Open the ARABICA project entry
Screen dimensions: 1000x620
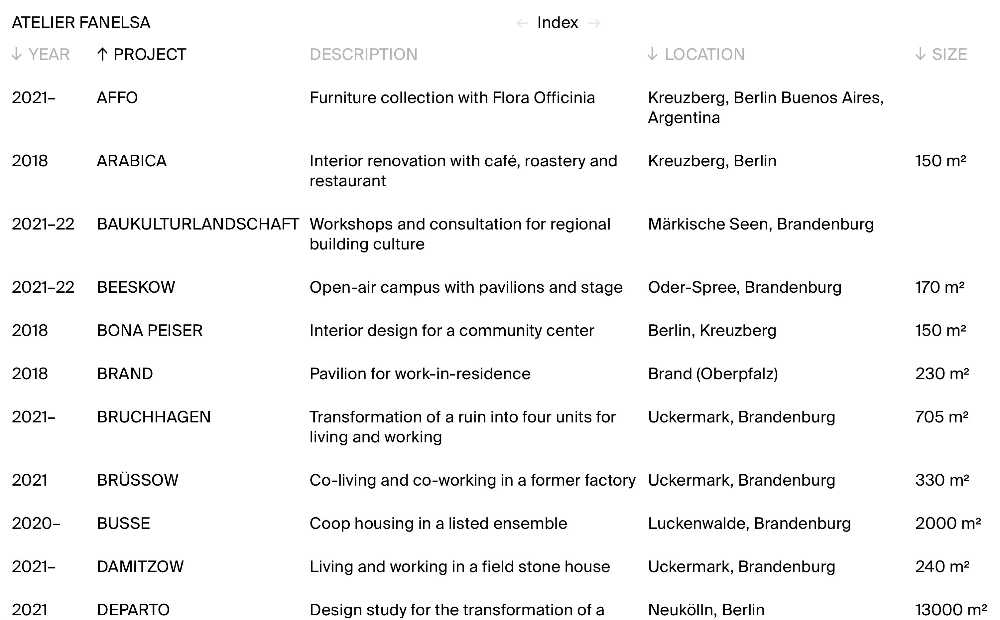point(132,161)
